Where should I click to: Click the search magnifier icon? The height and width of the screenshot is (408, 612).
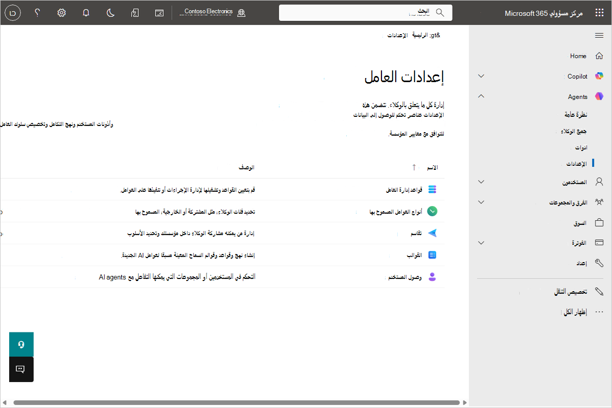pos(440,13)
